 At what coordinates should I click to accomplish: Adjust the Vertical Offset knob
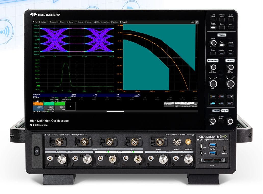[x=231, y=67]
